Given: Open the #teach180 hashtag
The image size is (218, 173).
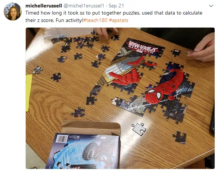Looking at the screenshot, I should click(96, 20).
